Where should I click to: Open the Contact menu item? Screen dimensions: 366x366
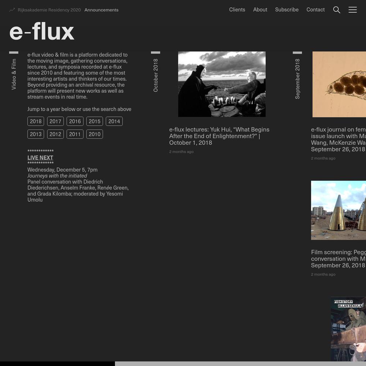coord(315,10)
